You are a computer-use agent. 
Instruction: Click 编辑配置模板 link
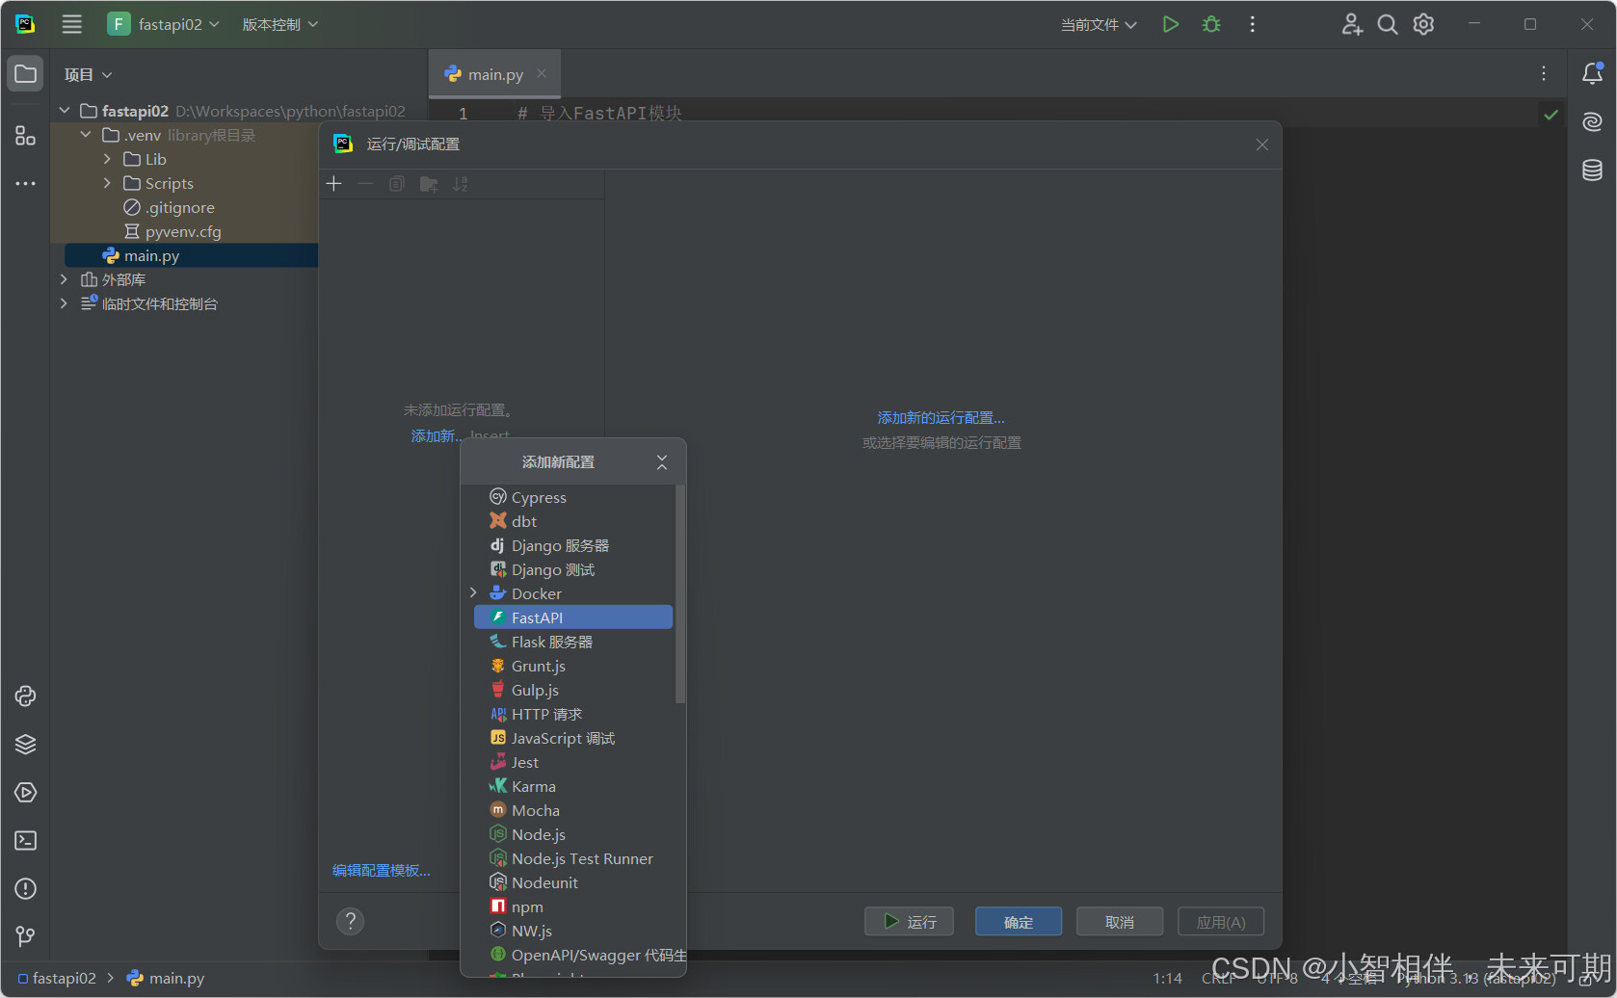pyautogui.click(x=382, y=871)
